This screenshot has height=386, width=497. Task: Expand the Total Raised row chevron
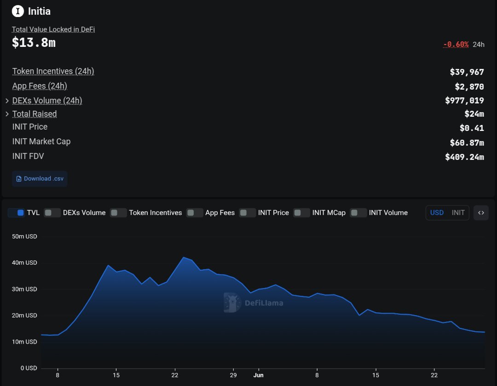pyautogui.click(x=7, y=114)
